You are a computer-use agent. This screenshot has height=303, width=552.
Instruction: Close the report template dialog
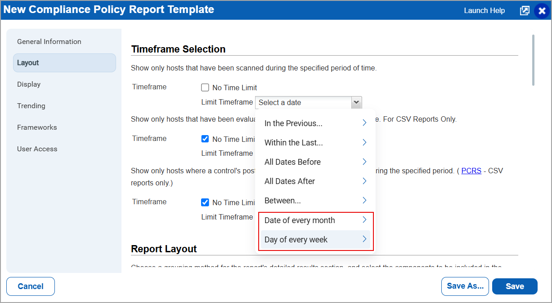(x=542, y=11)
